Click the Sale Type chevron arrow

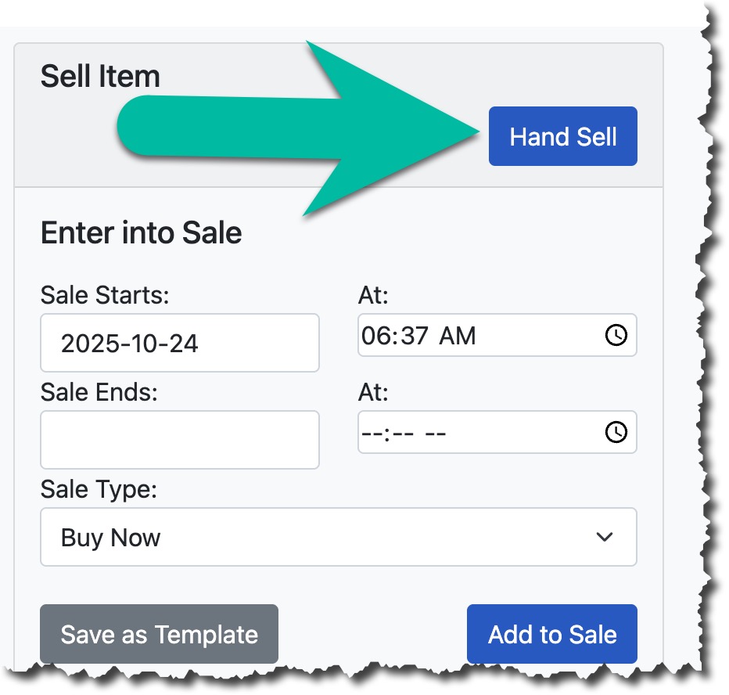(x=604, y=538)
